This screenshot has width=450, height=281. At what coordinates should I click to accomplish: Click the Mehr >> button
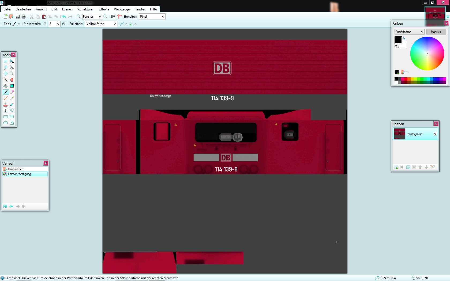pos(436,32)
